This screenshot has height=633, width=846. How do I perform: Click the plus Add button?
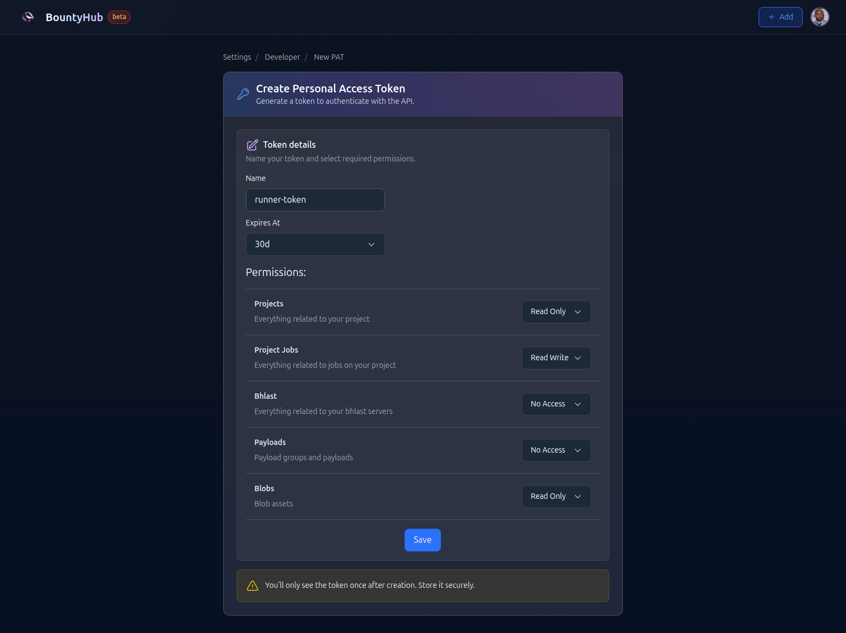pos(780,17)
